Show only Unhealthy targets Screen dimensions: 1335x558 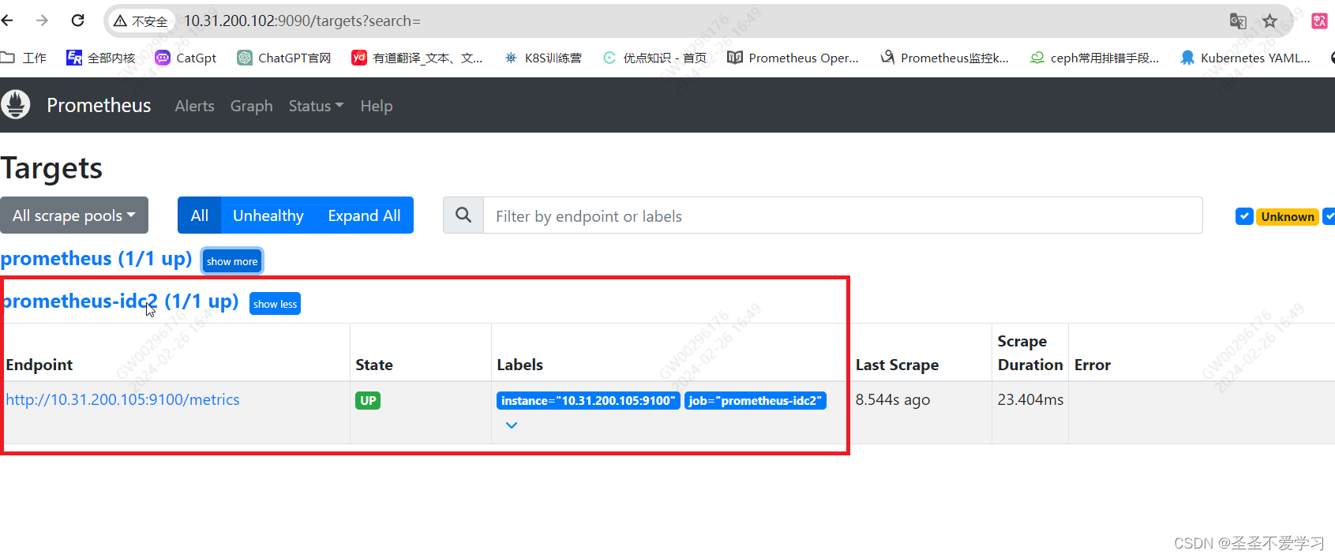(x=268, y=215)
